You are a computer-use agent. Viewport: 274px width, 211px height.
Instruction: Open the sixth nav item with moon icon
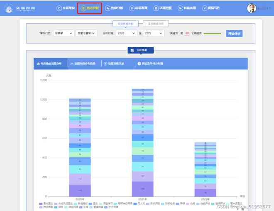click(187, 8)
